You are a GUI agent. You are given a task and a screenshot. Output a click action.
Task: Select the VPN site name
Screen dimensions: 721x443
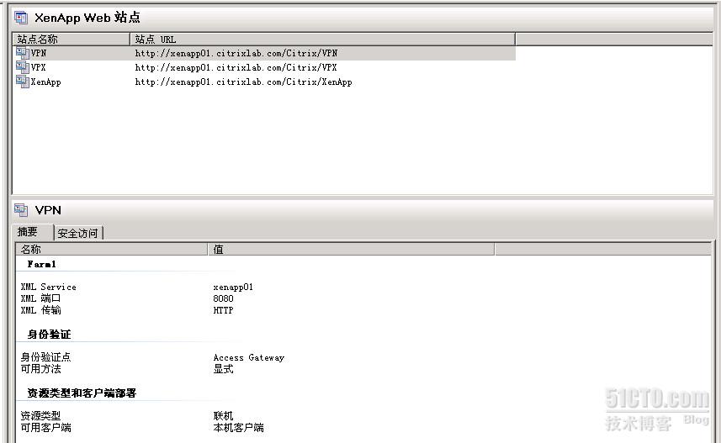[x=39, y=53]
